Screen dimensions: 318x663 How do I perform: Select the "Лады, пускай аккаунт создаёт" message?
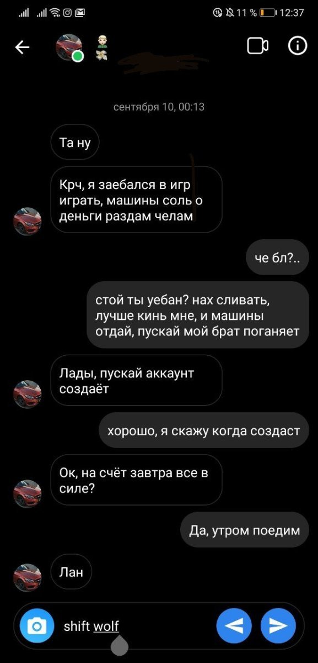pos(136,381)
